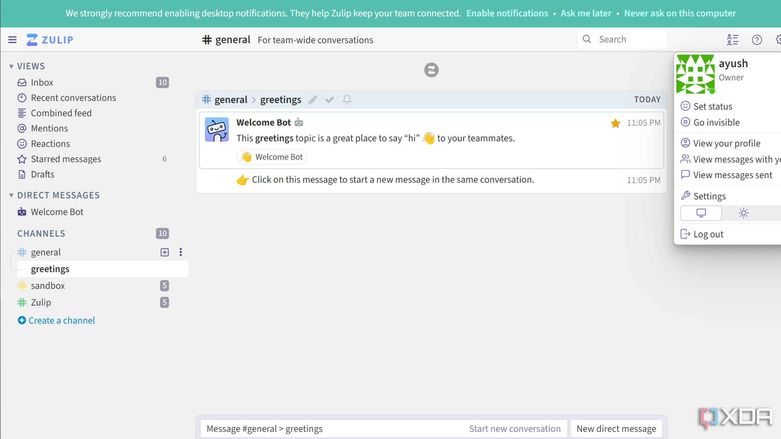Viewport: 781px width, 439px height.
Task: Click Enable notifications link
Action: (507, 13)
